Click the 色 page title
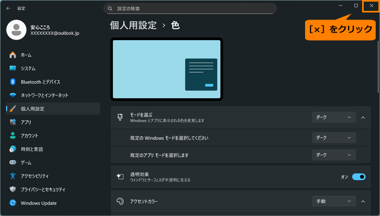Screen dimensions: 380x216 coord(175,26)
